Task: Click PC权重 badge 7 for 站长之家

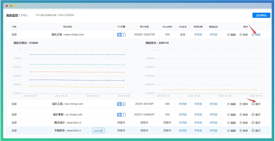Action: (121, 35)
